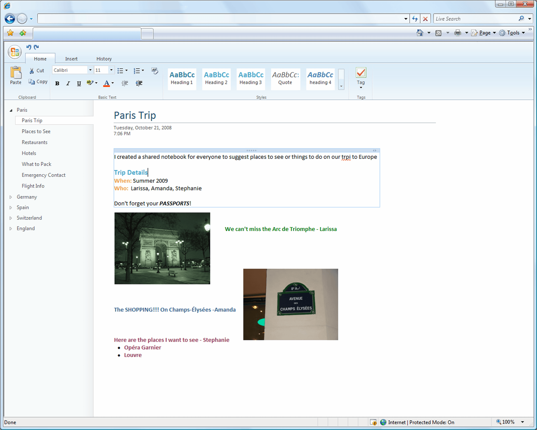Image resolution: width=537 pixels, height=430 pixels.
Task: Click the Paste clipboard icon
Action: tap(16, 73)
